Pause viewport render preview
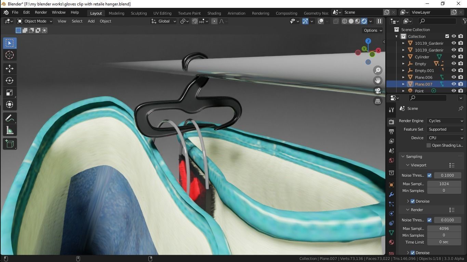The width and height of the screenshot is (467, 262). [379, 21]
